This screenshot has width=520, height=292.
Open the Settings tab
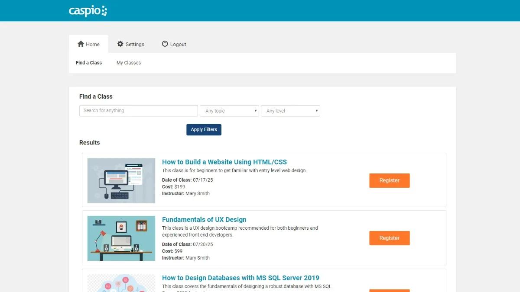[x=131, y=44]
